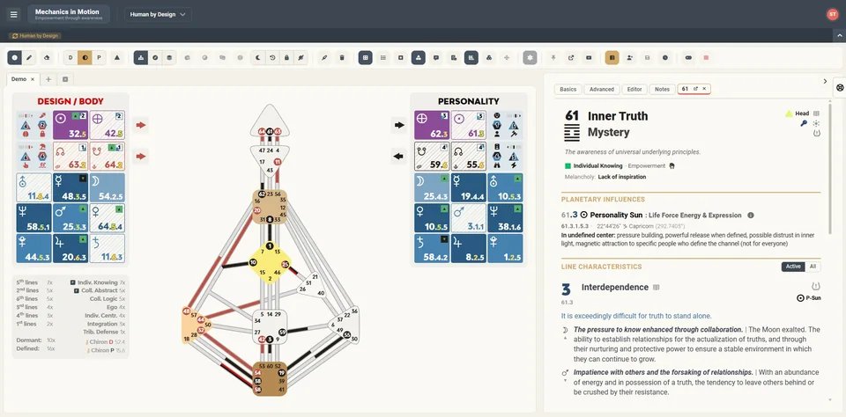The height and width of the screenshot is (417, 846).
Task: Select the eraser tool
Action: (x=47, y=58)
